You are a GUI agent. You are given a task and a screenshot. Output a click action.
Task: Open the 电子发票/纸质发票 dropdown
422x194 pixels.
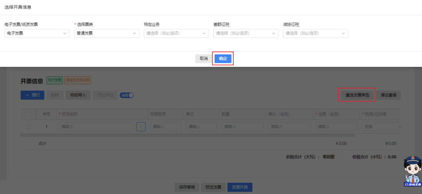37,33
